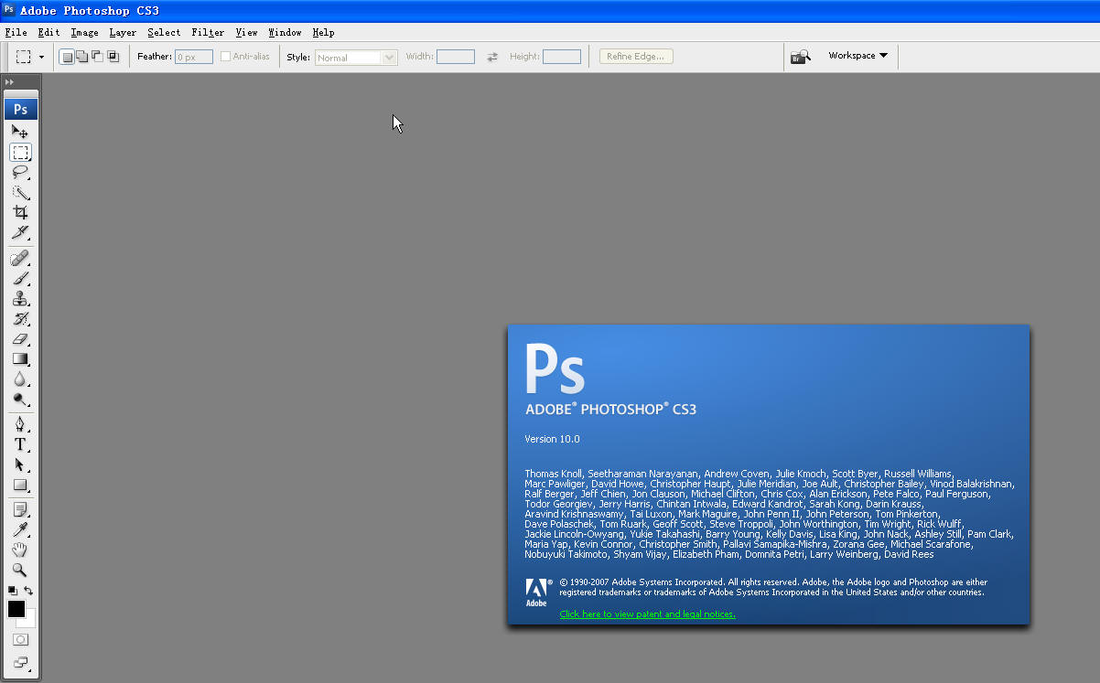
Task: Select the Spot Healing Brush tool
Action: point(20,259)
